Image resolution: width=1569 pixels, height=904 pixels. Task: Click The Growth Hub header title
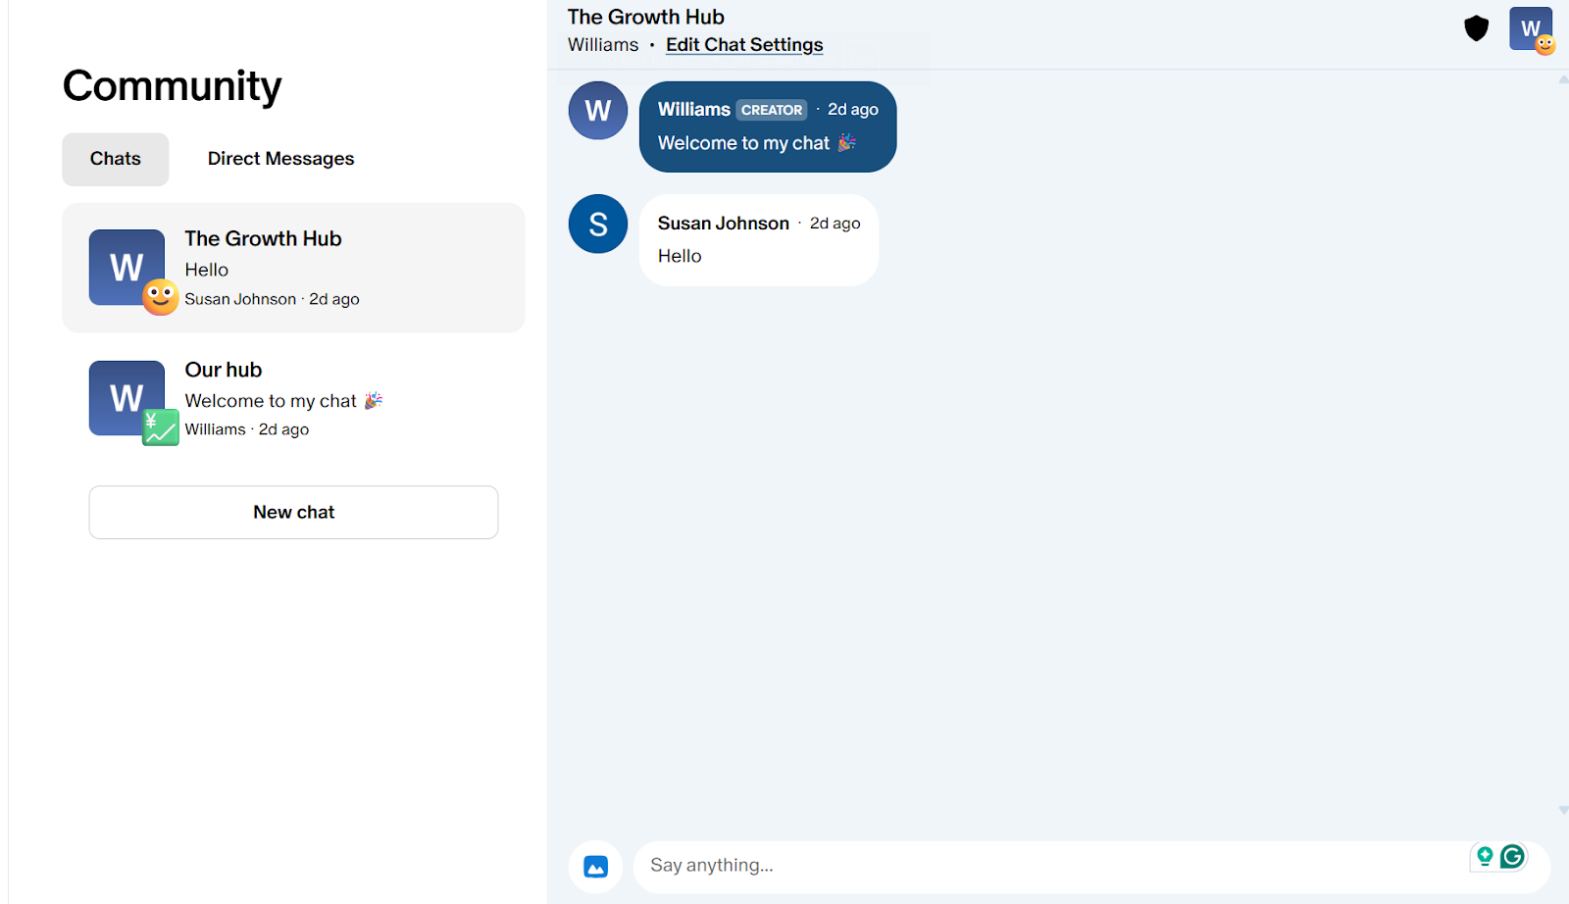(646, 17)
